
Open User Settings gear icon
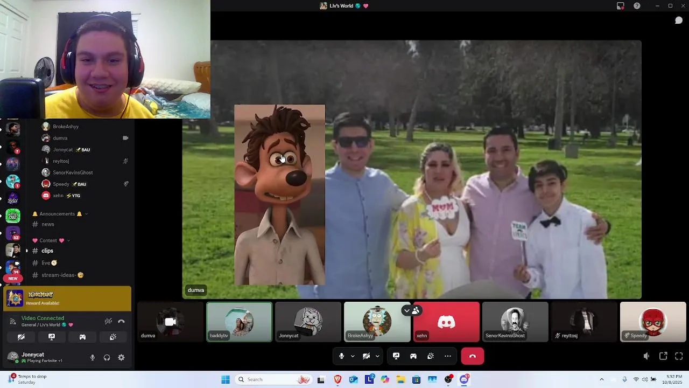[121, 357]
